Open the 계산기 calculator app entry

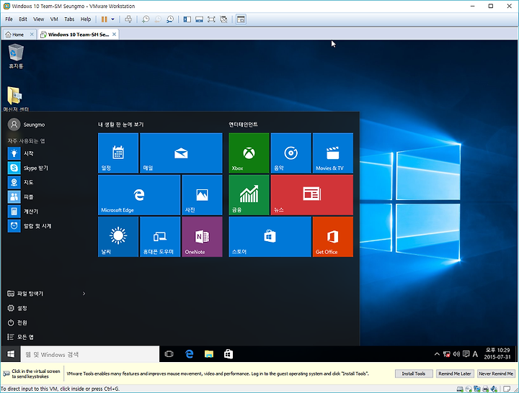tap(23, 212)
